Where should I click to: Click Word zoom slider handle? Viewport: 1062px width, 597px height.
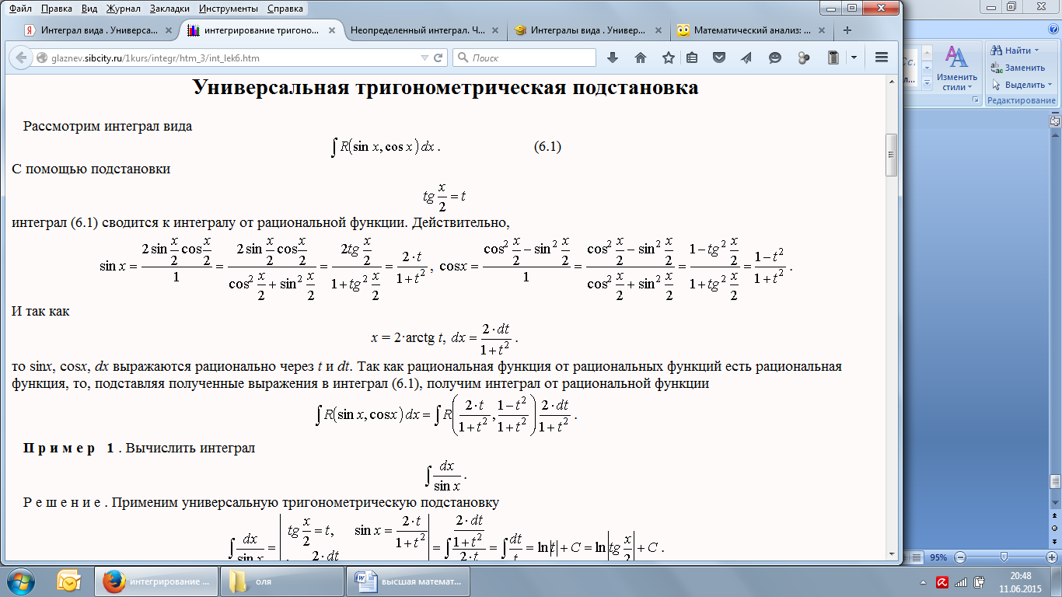pyautogui.click(x=1004, y=557)
